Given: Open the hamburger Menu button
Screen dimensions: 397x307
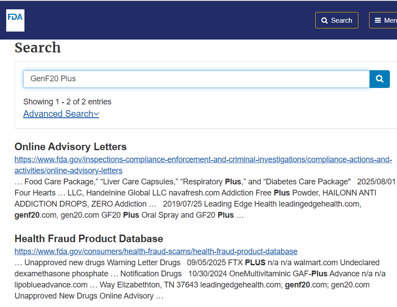Looking at the screenshot, I should [383, 20].
